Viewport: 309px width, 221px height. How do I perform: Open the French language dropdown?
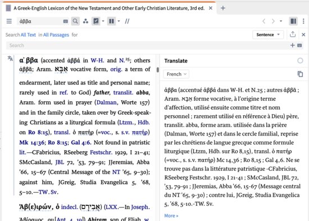(176, 74)
